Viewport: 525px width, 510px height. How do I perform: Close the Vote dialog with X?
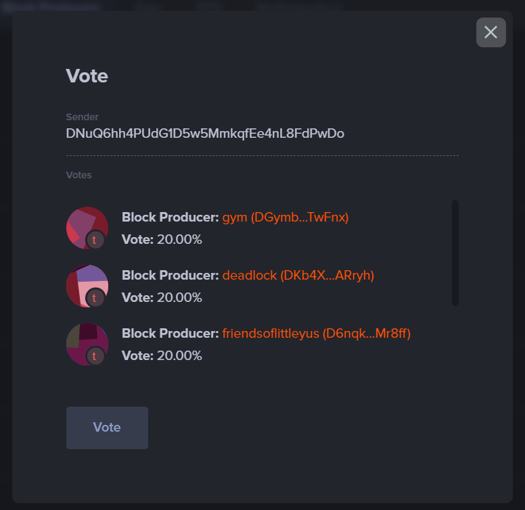point(491,32)
